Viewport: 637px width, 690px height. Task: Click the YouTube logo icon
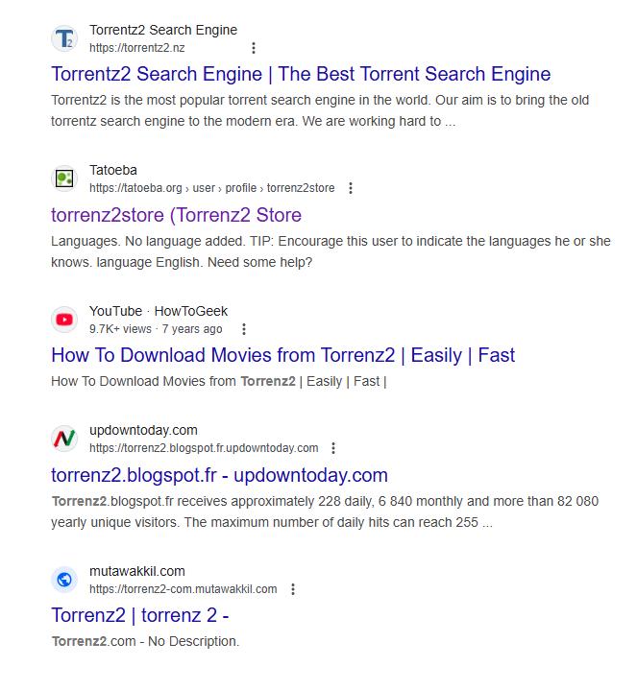tap(64, 320)
